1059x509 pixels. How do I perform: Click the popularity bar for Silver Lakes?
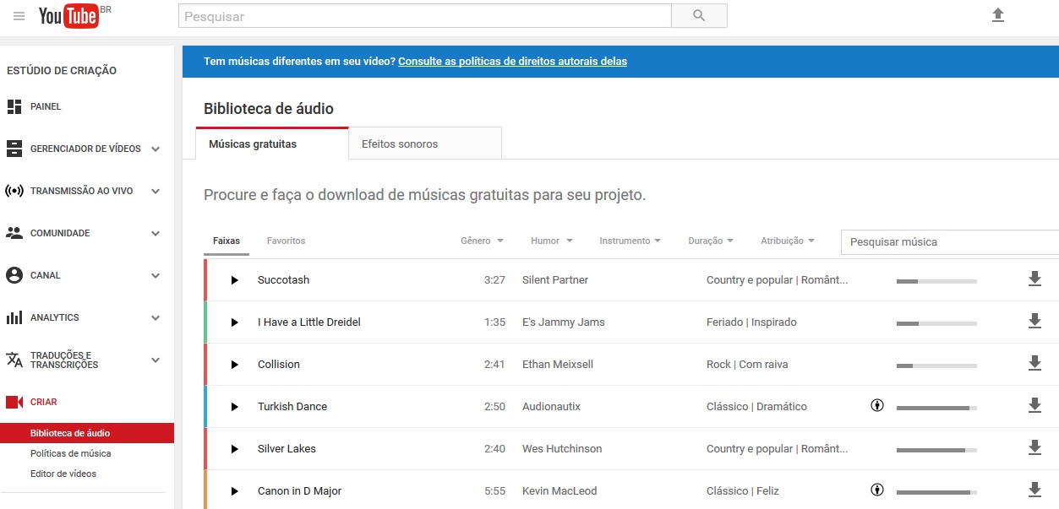[x=936, y=449]
